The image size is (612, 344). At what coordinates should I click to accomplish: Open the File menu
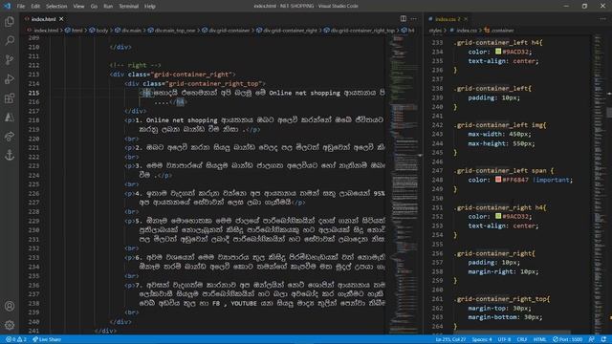pos(21,7)
